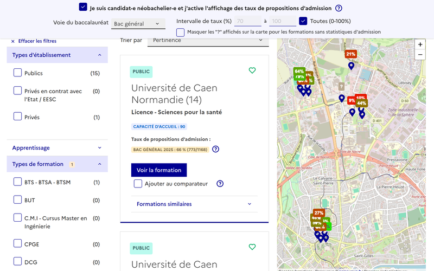Expand the Apprentissage filter section
The width and height of the screenshot is (434, 271).
coord(57,148)
